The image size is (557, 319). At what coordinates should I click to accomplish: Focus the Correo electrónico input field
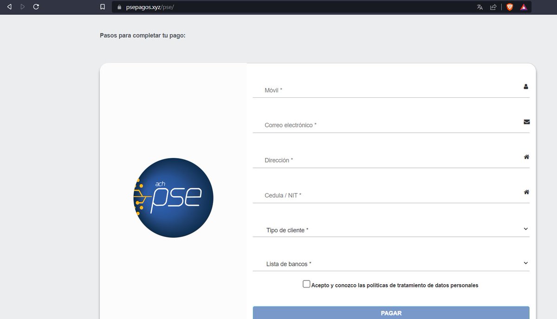click(391, 125)
